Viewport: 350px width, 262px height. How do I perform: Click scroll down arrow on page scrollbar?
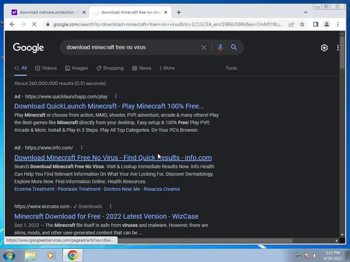tap(342, 235)
